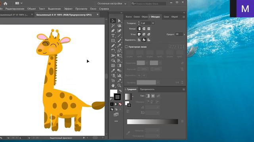
Task: Select the Scale tool
Action: pyautogui.click(x=119, y=50)
